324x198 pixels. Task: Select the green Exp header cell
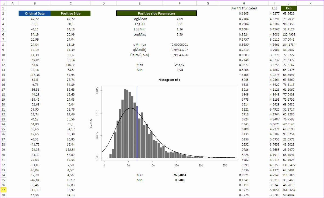coord(288,8)
